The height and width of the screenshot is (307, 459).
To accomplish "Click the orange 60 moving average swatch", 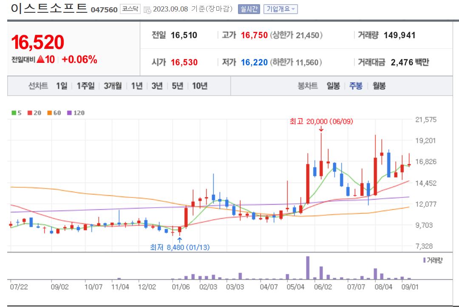I will click(49, 113).
